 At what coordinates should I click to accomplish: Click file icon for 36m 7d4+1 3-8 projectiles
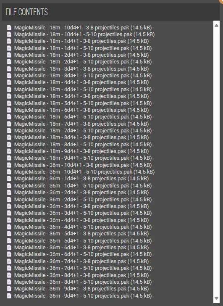[x=9, y=261]
